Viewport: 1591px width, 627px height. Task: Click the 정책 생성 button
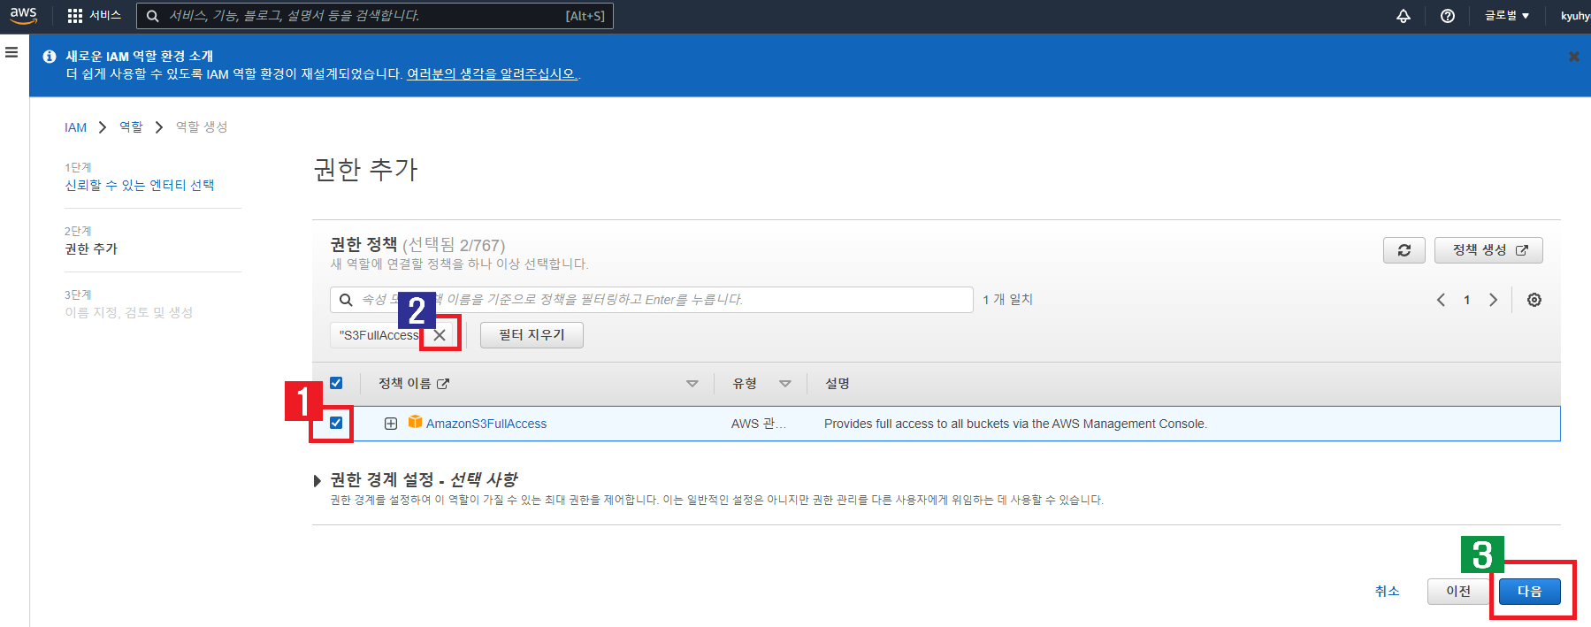(1488, 250)
